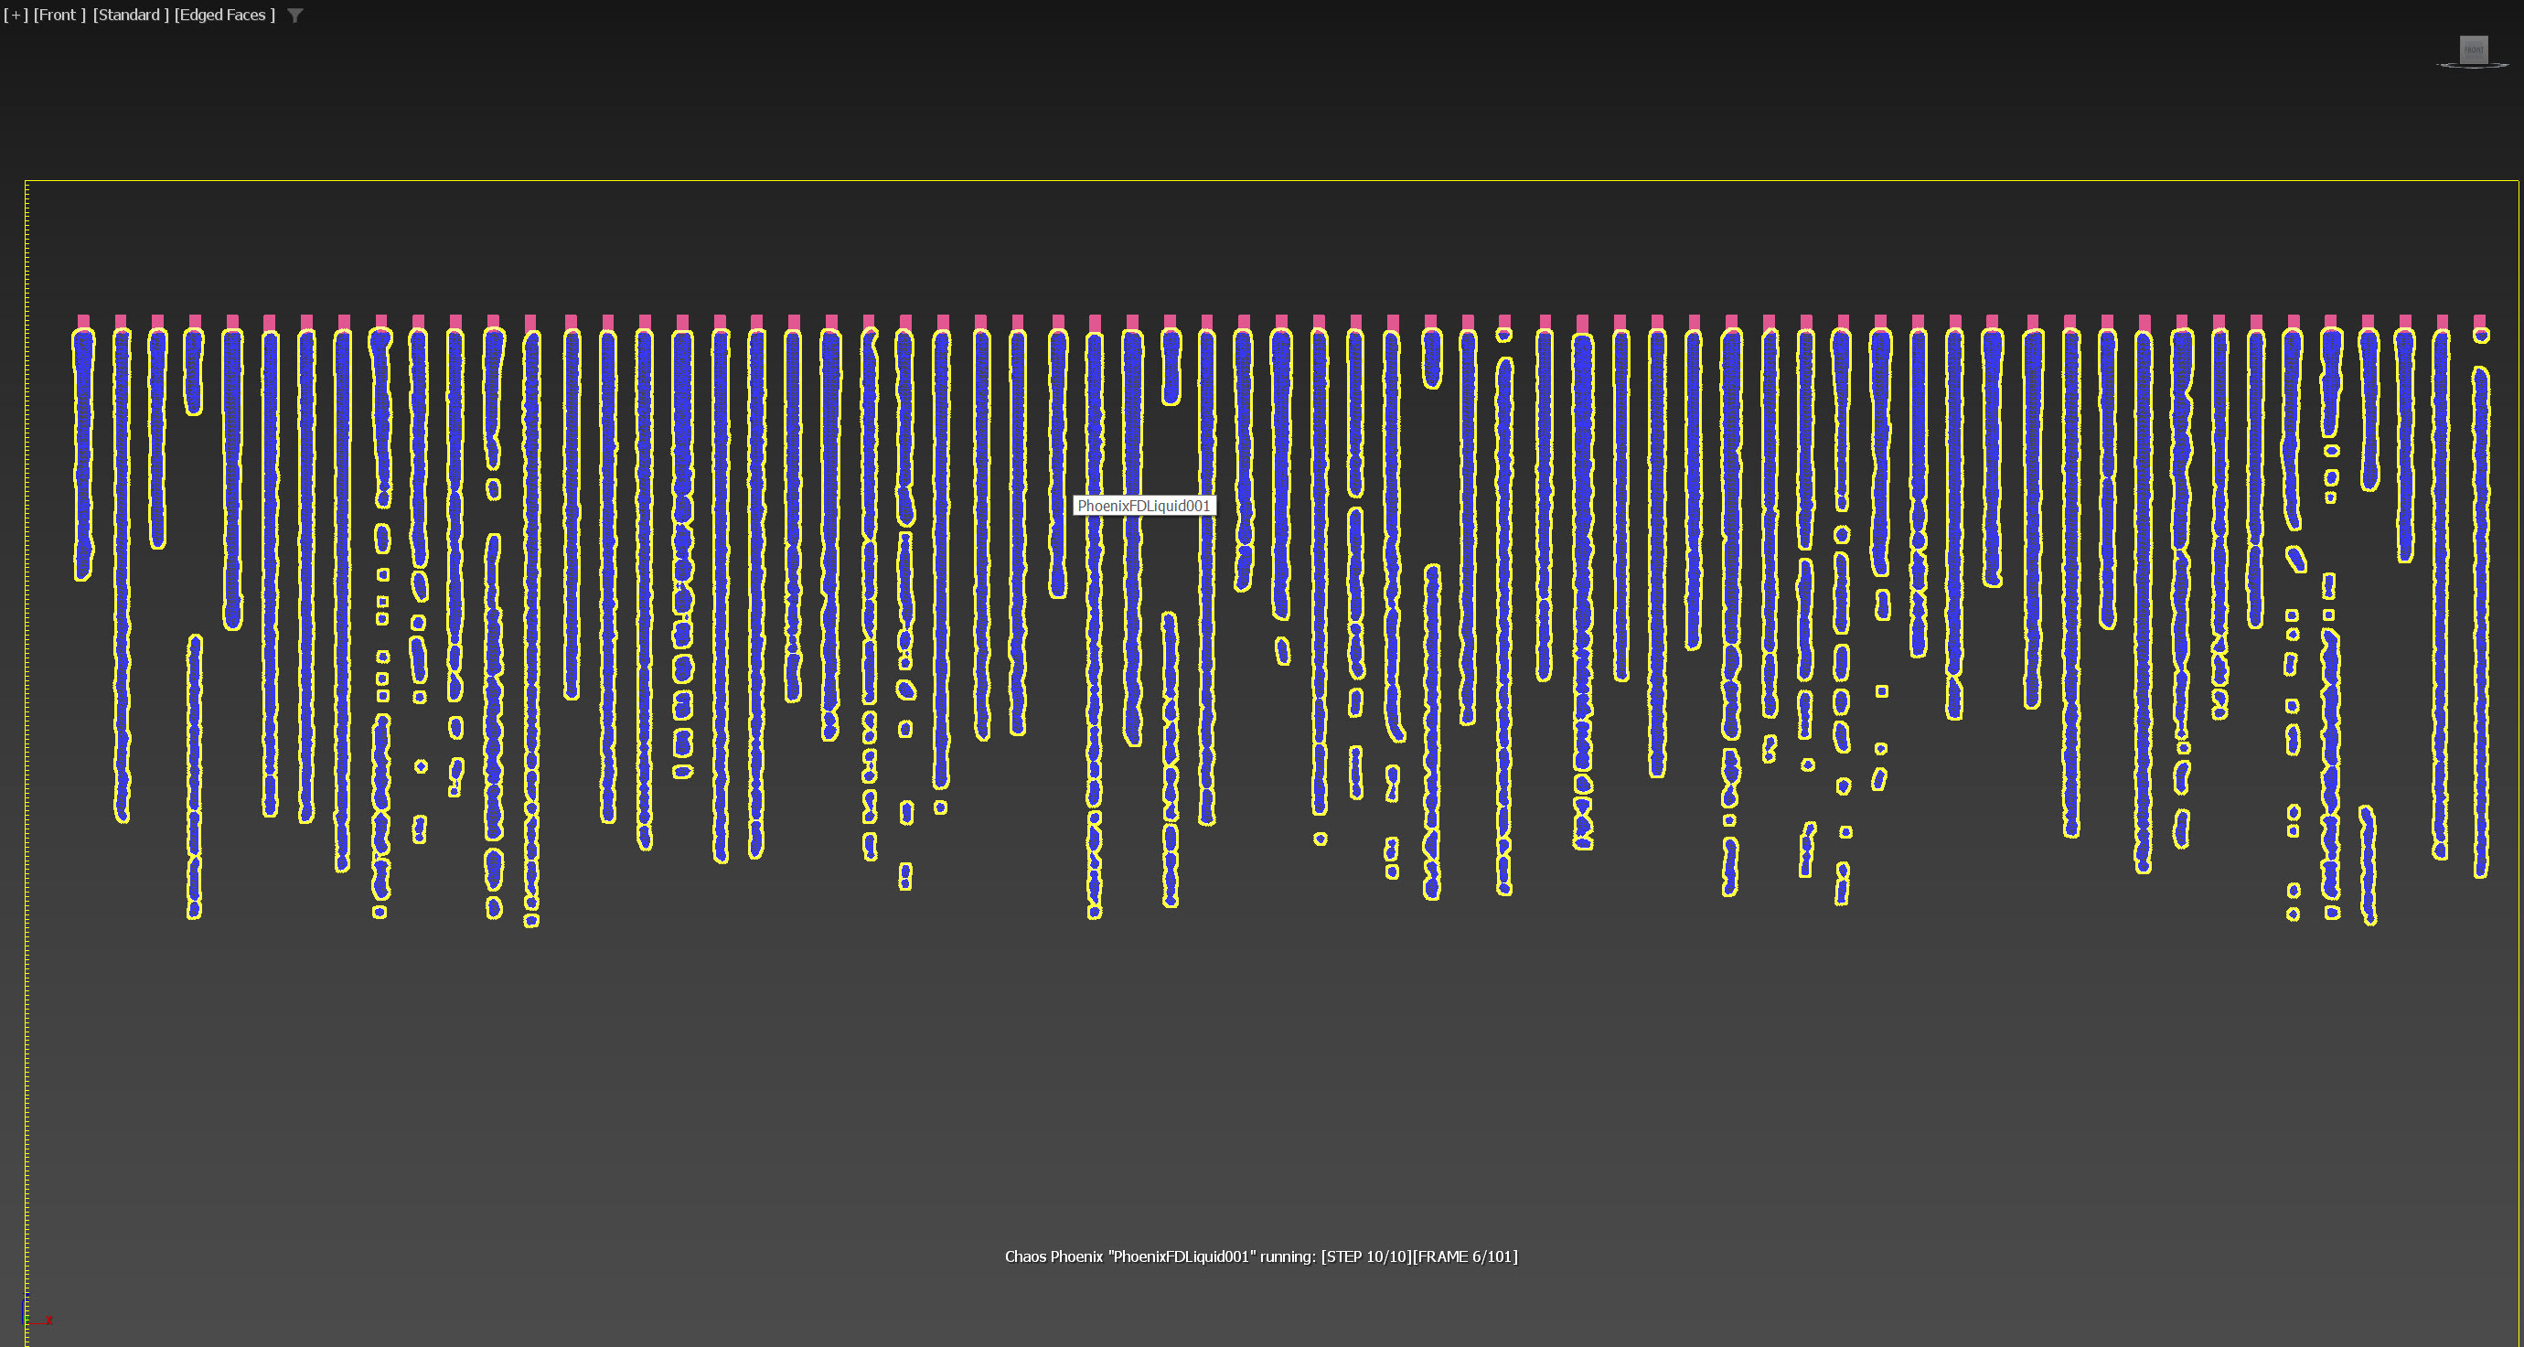Open the [+] general viewport menu
Screen dimensions: 2524x1347
pos(16,15)
